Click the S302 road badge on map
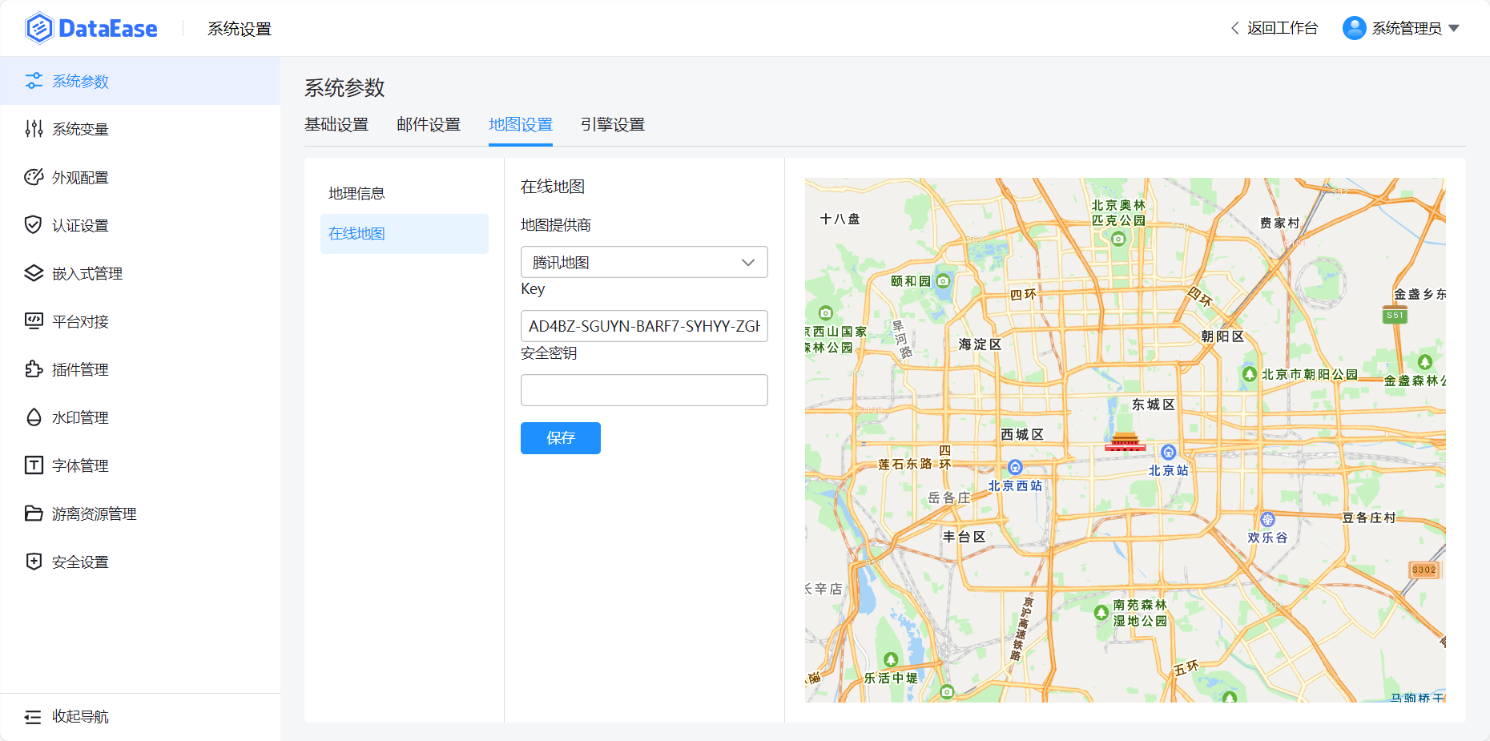 (x=1424, y=570)
